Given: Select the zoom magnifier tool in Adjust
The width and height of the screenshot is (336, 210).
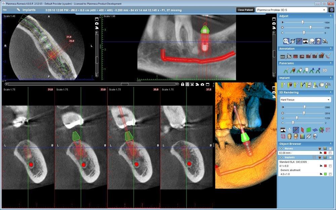Looking at the screenshot, I should [286, 41].
